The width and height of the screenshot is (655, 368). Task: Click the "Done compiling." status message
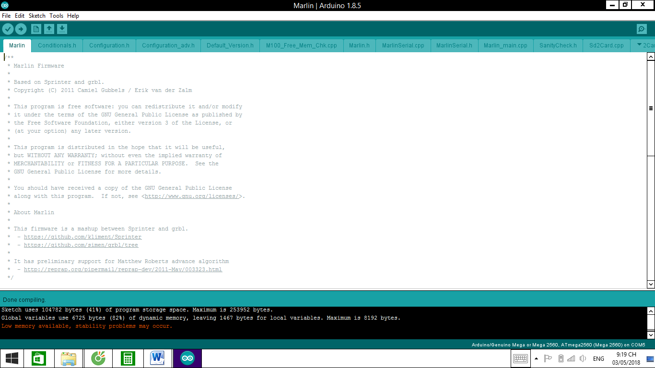(24, 300)
